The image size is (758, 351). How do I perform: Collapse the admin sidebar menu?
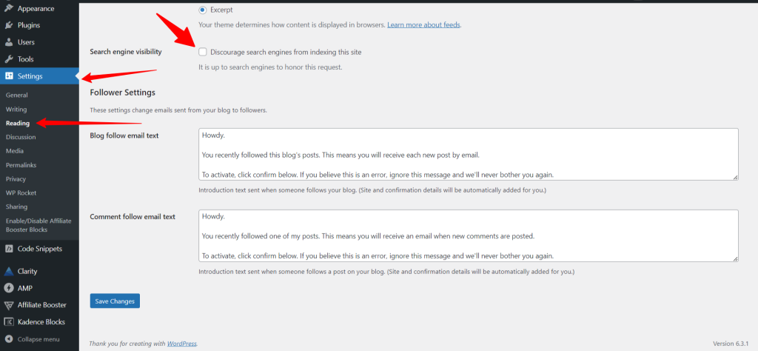(x=33, y=339)
